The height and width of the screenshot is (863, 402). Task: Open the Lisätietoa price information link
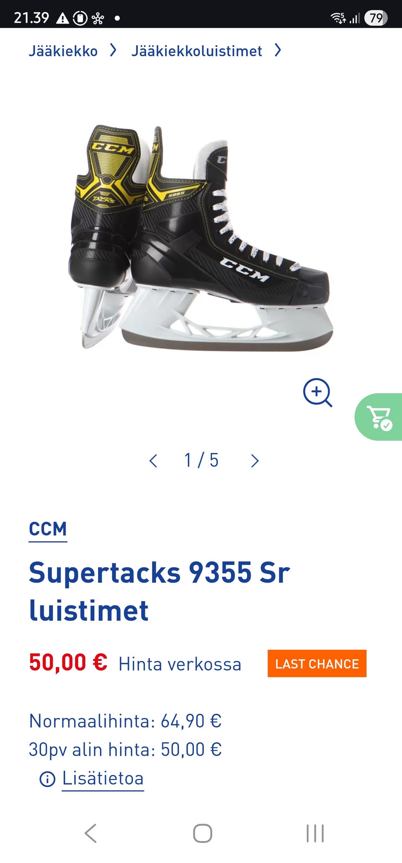click(103, 778)
